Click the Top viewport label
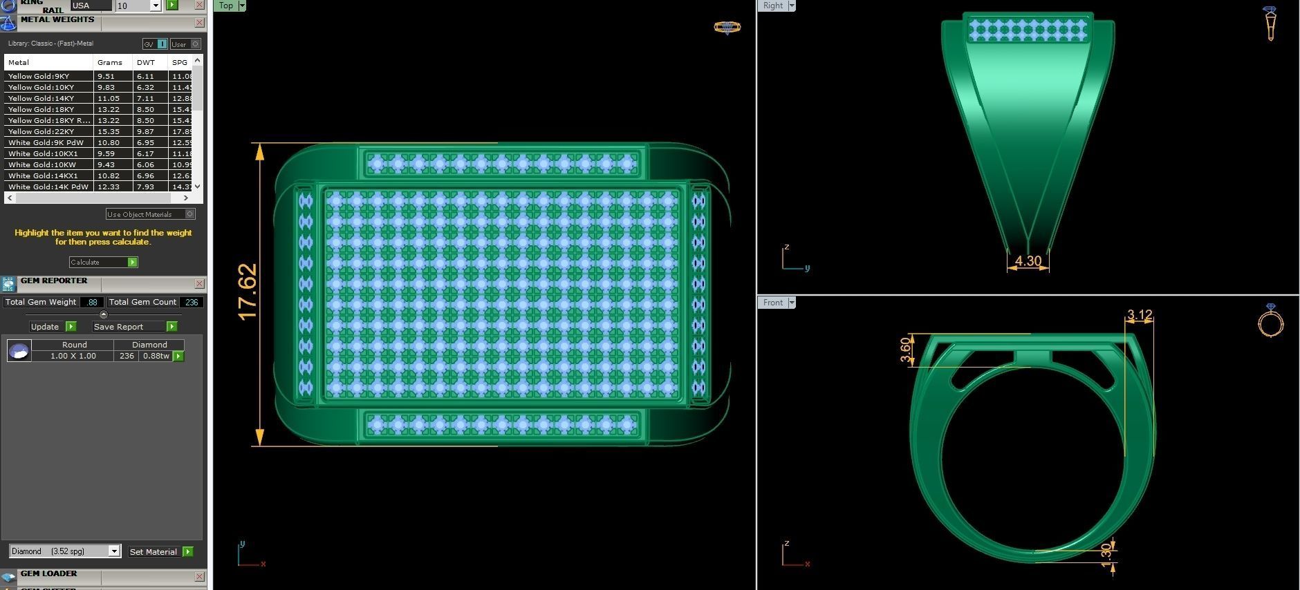 click(x=226, y=6)
